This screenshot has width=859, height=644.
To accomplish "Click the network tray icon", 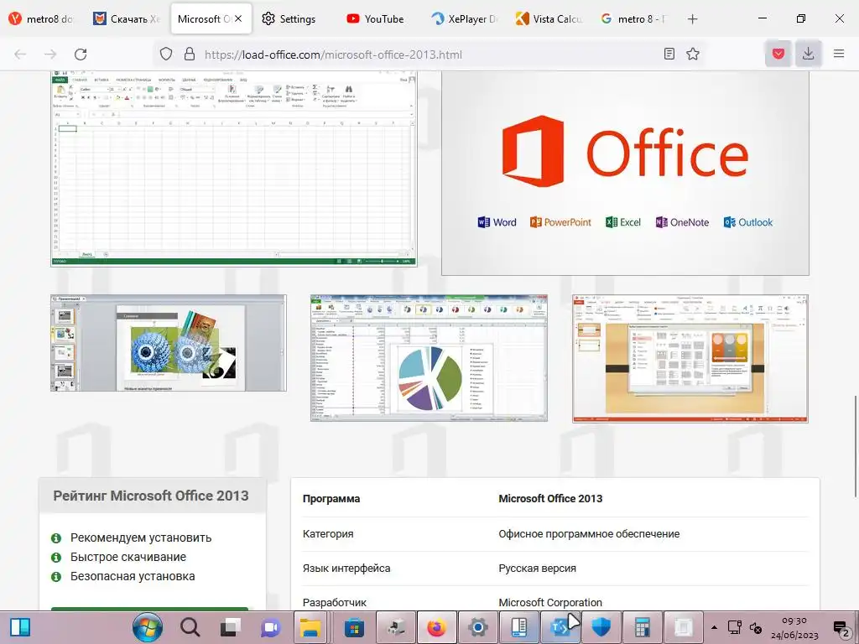I will coord(735,627).
